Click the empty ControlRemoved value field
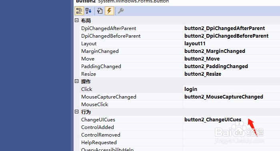 (x=232, y=135)
